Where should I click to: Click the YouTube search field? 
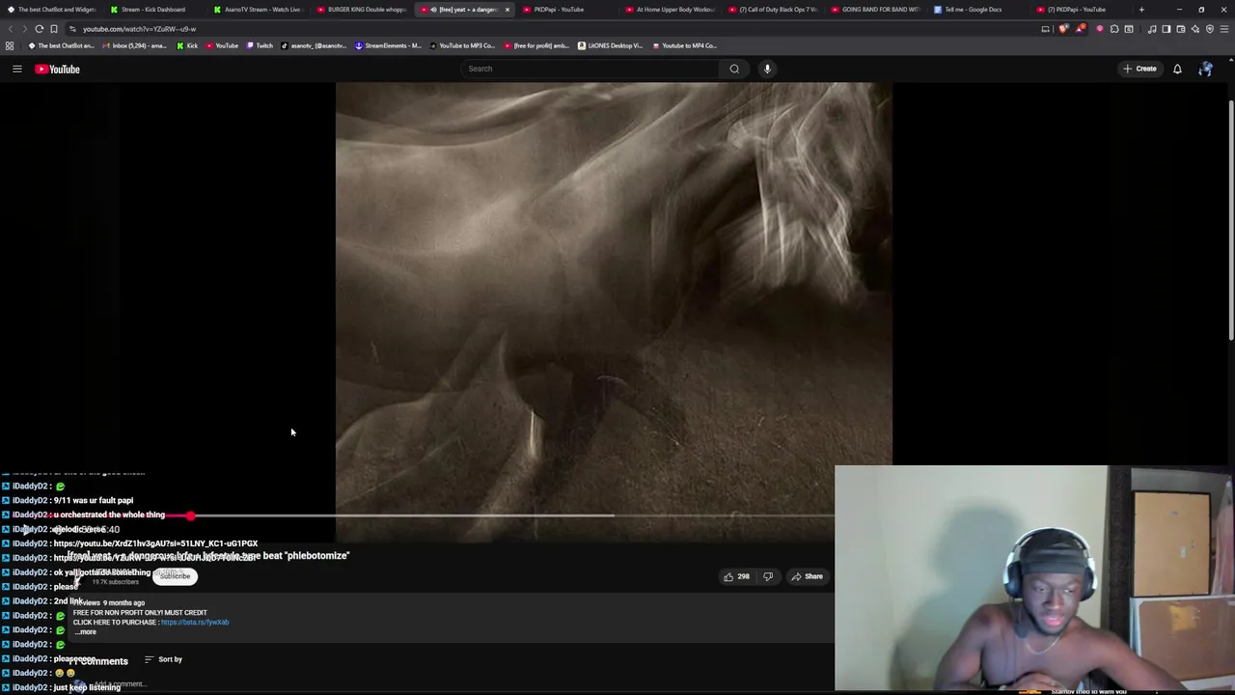click(590, 69)
